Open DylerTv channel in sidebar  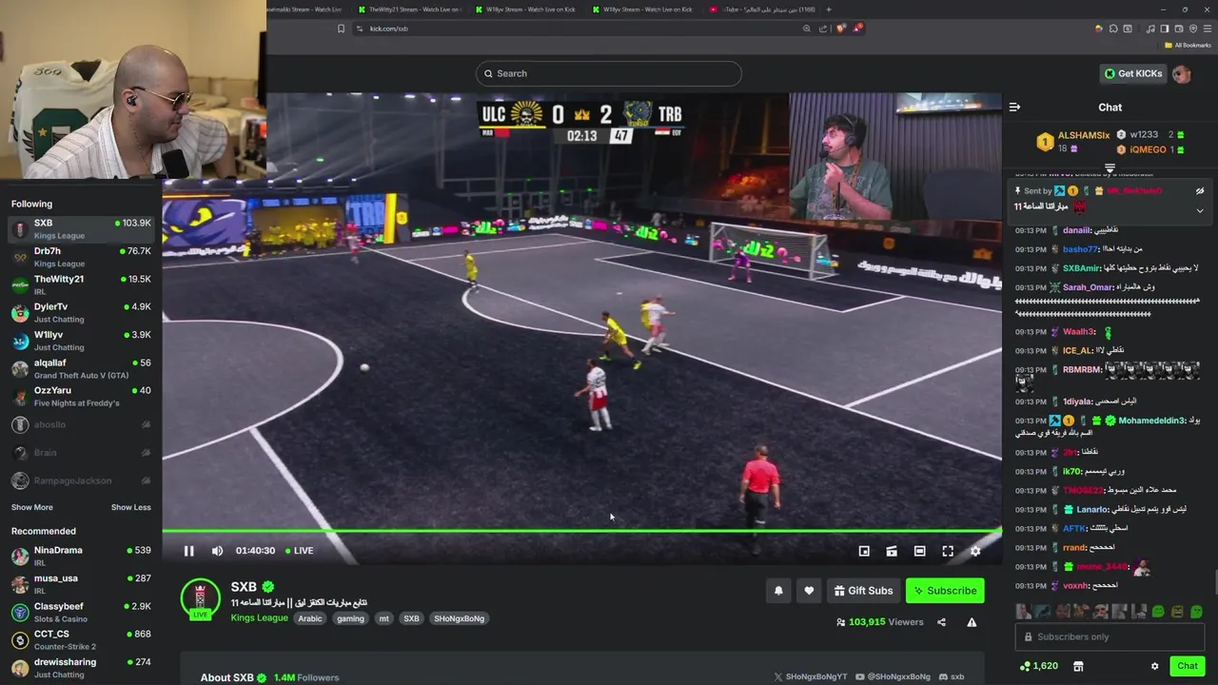pos(81,313)
